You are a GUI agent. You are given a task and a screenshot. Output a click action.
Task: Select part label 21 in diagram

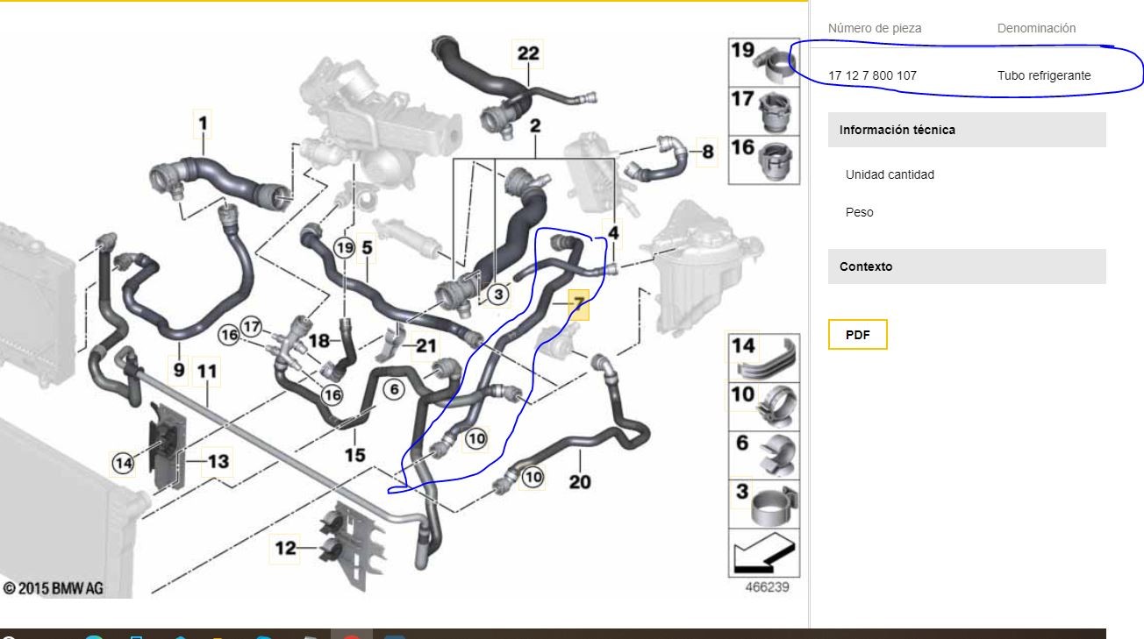[425, 347]
